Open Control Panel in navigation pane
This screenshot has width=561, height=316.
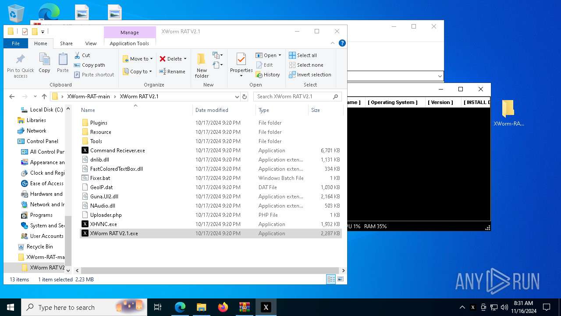[42, 141]
